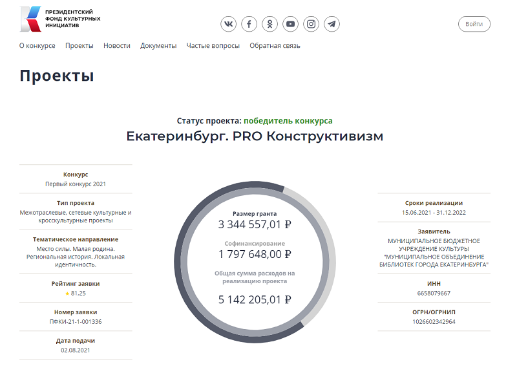Click the победитель конкурса status text
Image resolution: width=517 pixels, height=375 pixels.
(288, 121)
